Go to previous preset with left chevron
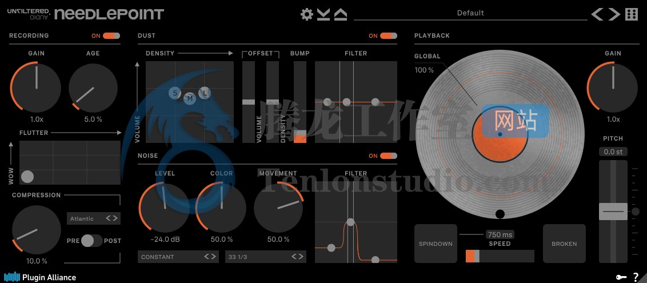The image size is (647, 283). [x=597, y=14]
